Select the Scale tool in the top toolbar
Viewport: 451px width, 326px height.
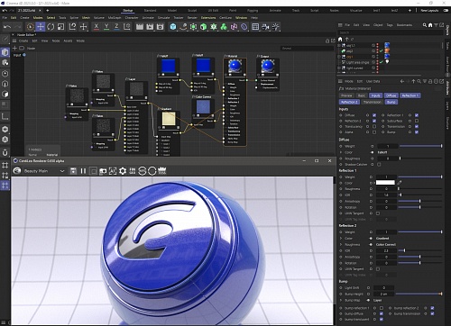tap(60, 27)
